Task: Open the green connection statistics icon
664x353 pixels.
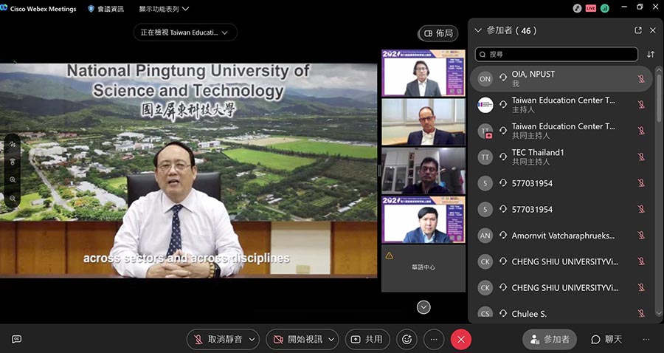Action: pos(605,8)
